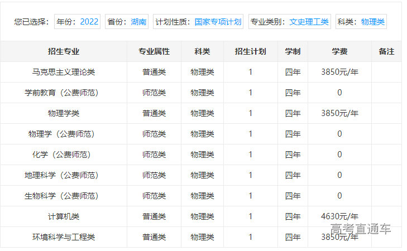Select 生物科学（公费师范） major entry
The image size is (407, 251).
[x=64, y=196]
